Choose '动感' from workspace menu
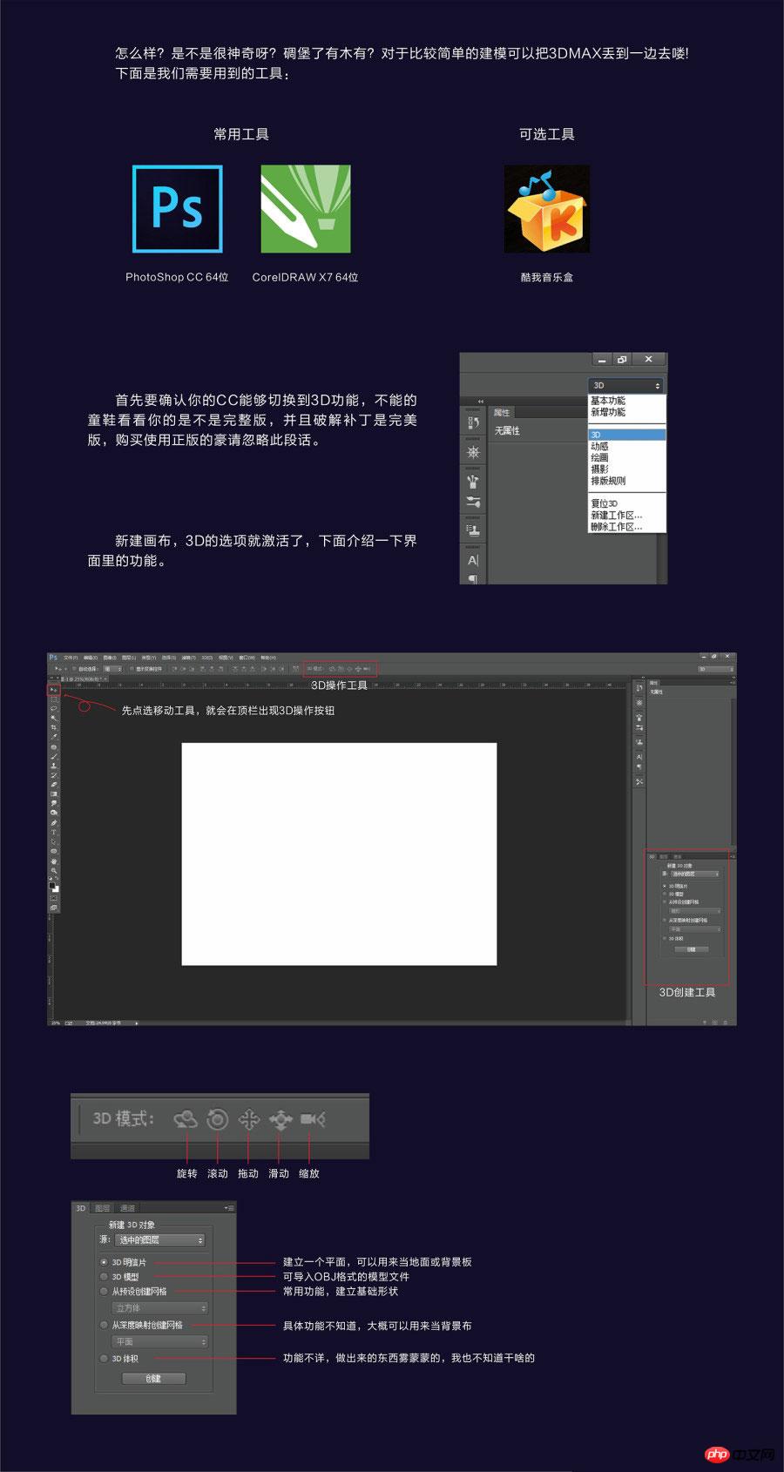 tap(600, 446)
